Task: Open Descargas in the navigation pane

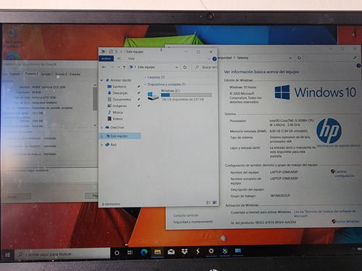Action: click(117, 93)
